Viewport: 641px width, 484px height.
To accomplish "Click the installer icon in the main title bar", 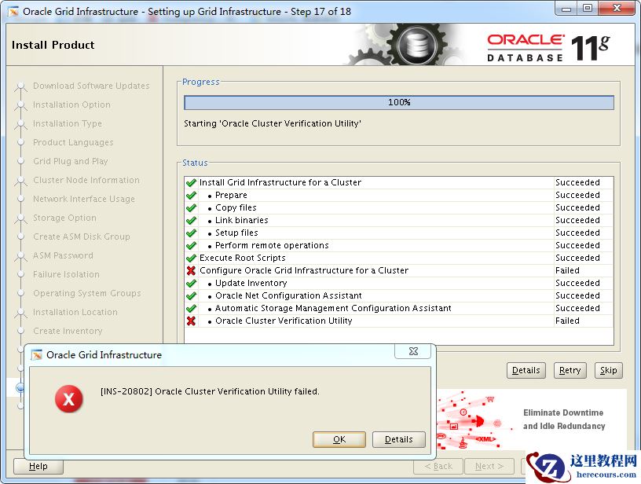I will click(13, 12).
